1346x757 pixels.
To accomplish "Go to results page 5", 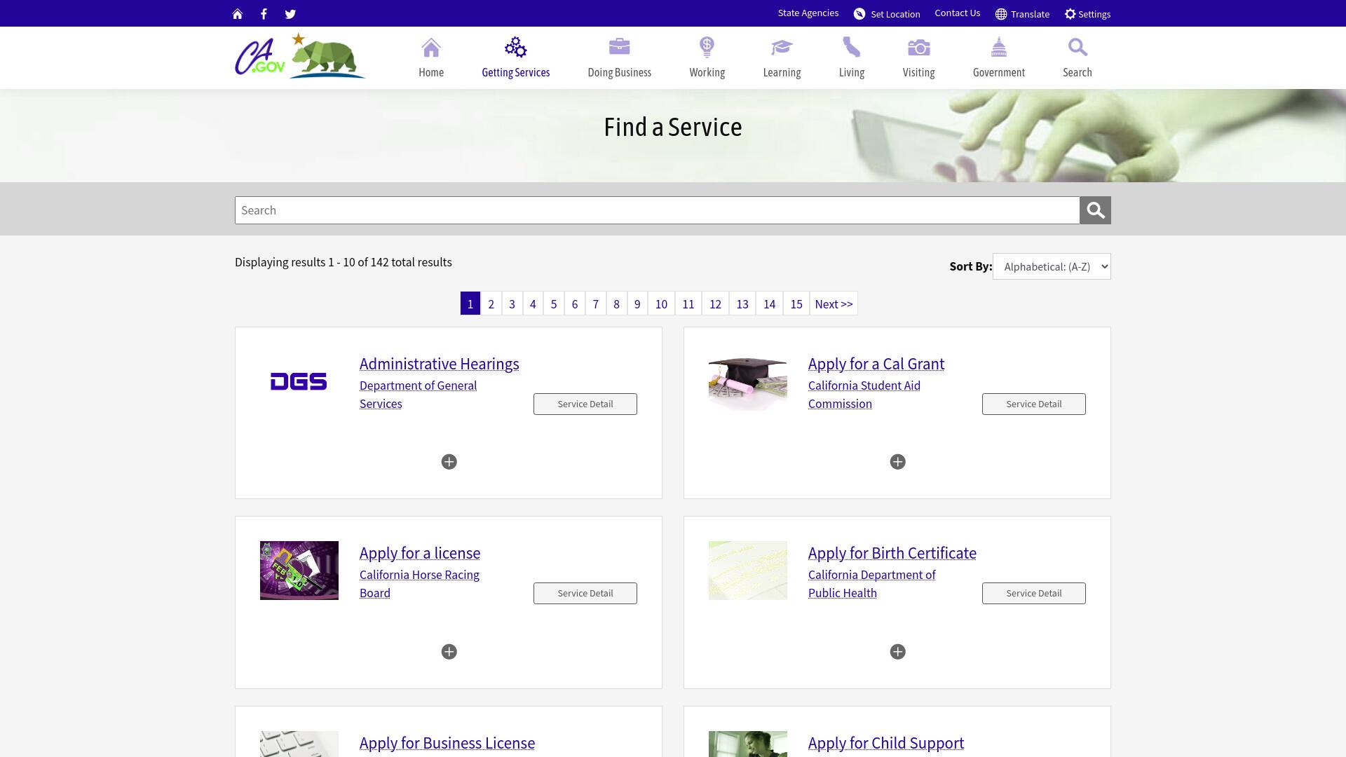I will (x=554, y=304).
